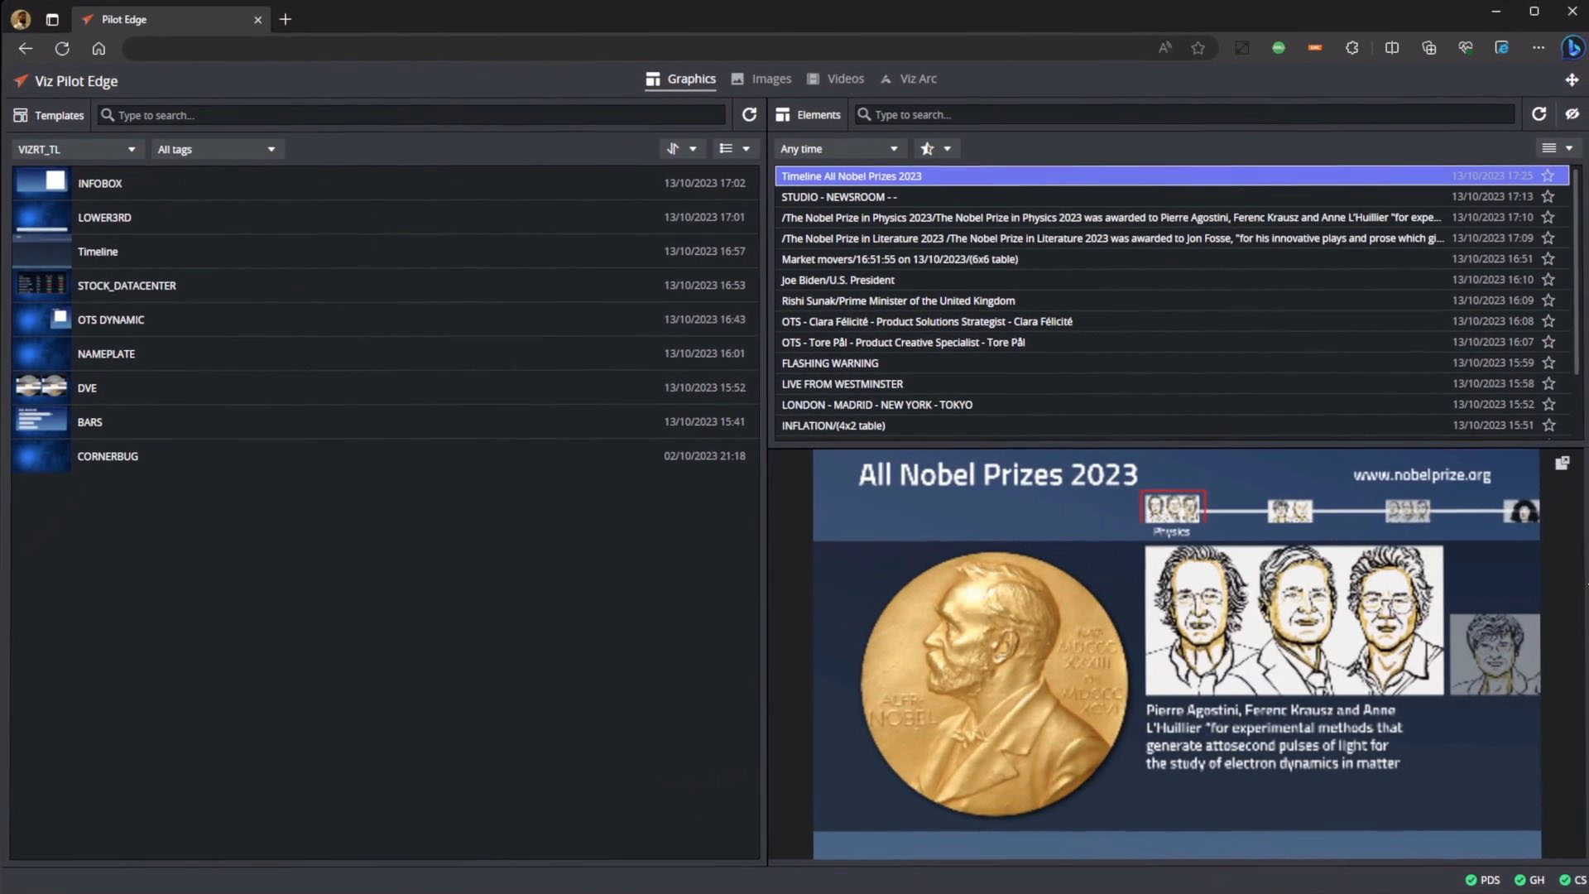Select the STOCK_DATACENTER template
The height and width of the screenshot is (894, 1589).
[384, 285]
